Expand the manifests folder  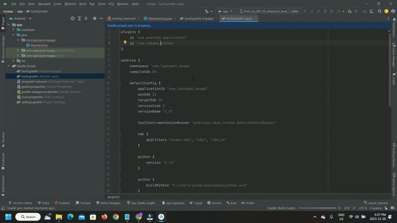pos(14,30)
